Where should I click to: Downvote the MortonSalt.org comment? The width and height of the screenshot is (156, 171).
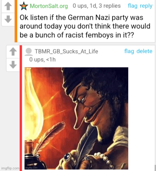point(8,19)
